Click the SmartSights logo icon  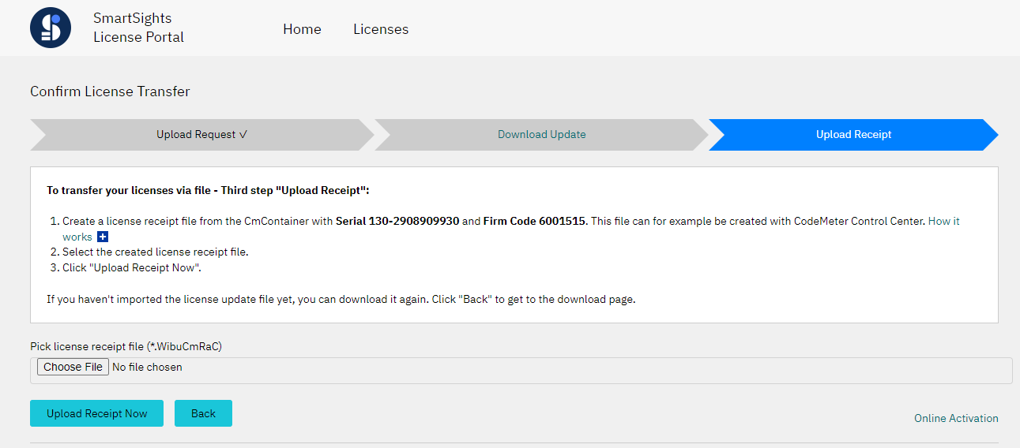point(51,28)
